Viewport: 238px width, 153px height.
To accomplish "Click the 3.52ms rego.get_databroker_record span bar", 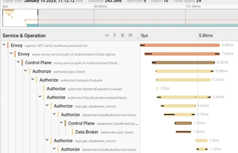I will 178,106.
